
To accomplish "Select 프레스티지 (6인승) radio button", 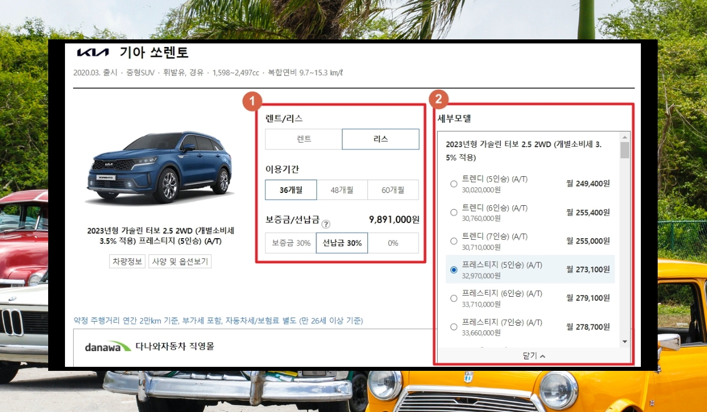I will point(454,298).
